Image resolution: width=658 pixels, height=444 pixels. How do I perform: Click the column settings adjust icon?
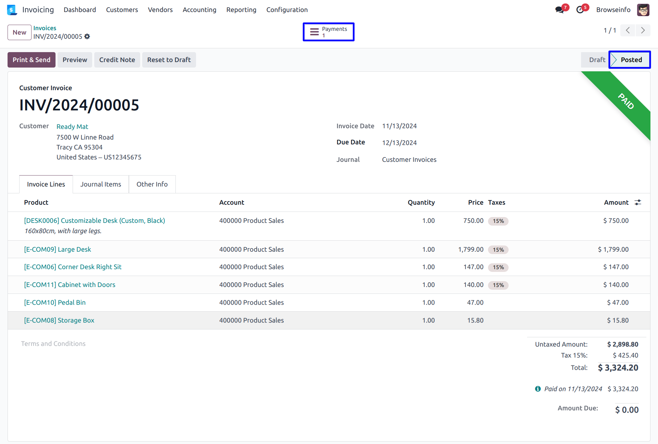[x=638, y=202]
